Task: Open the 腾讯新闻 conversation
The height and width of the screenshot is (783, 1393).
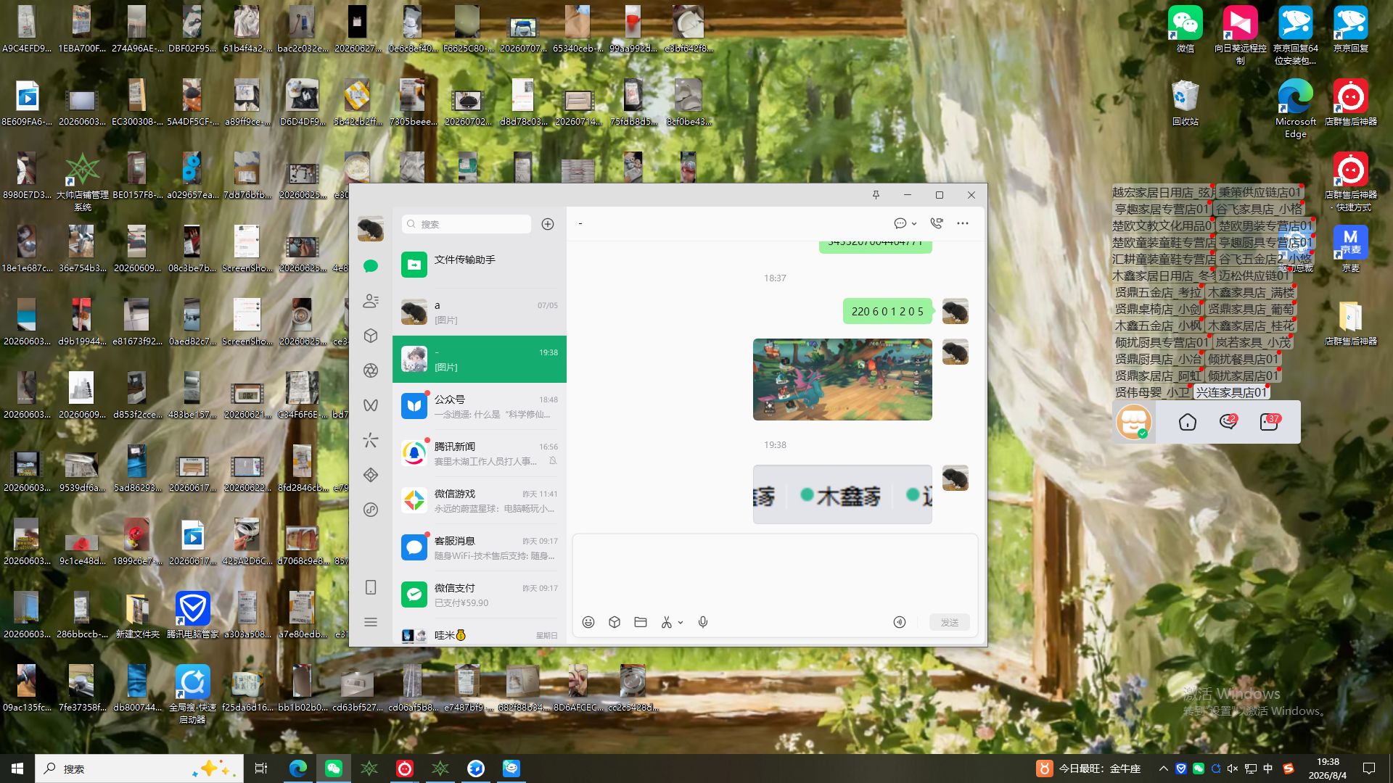Action: [480, 453]
